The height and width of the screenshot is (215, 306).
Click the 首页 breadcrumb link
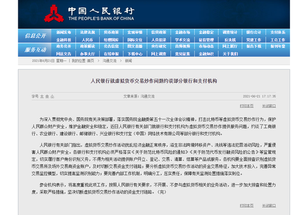[91, 61]
